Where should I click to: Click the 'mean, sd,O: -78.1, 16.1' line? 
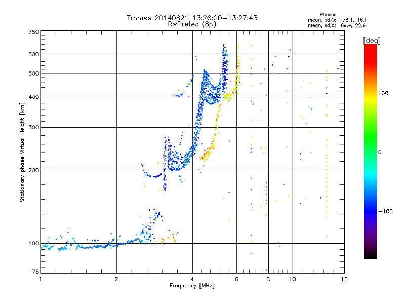pos(337,20)
